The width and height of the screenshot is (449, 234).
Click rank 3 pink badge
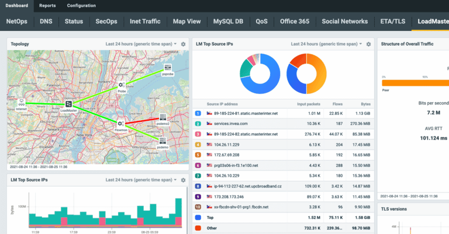pos(198,134)
